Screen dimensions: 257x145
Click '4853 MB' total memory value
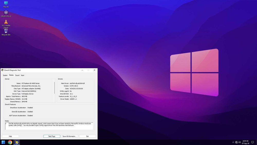point(24,96)
